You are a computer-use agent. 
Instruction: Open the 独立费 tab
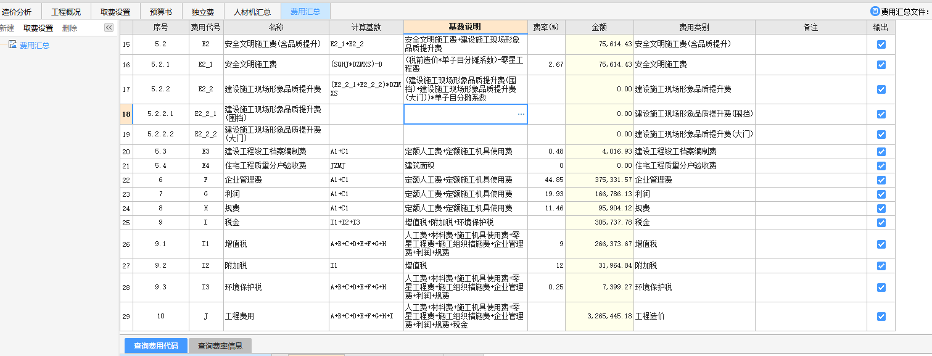[x=203, y=12]
